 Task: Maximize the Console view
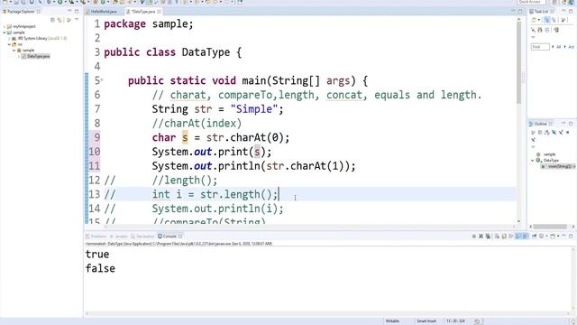(x=571, y=236)
